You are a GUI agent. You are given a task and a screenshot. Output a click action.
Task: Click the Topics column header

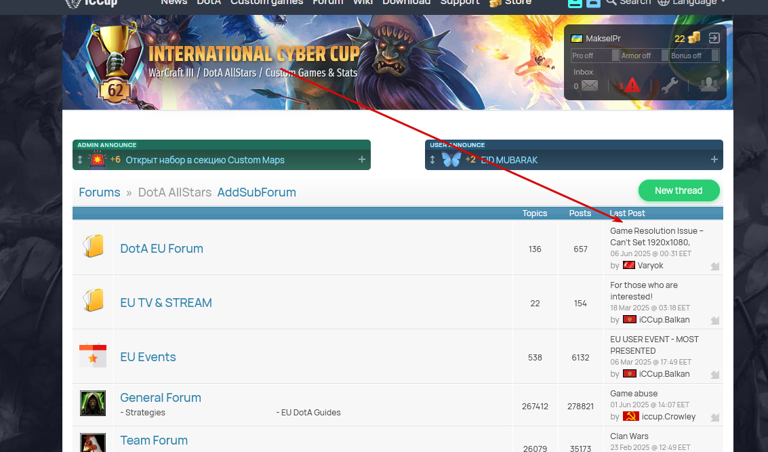pos(535,213)
